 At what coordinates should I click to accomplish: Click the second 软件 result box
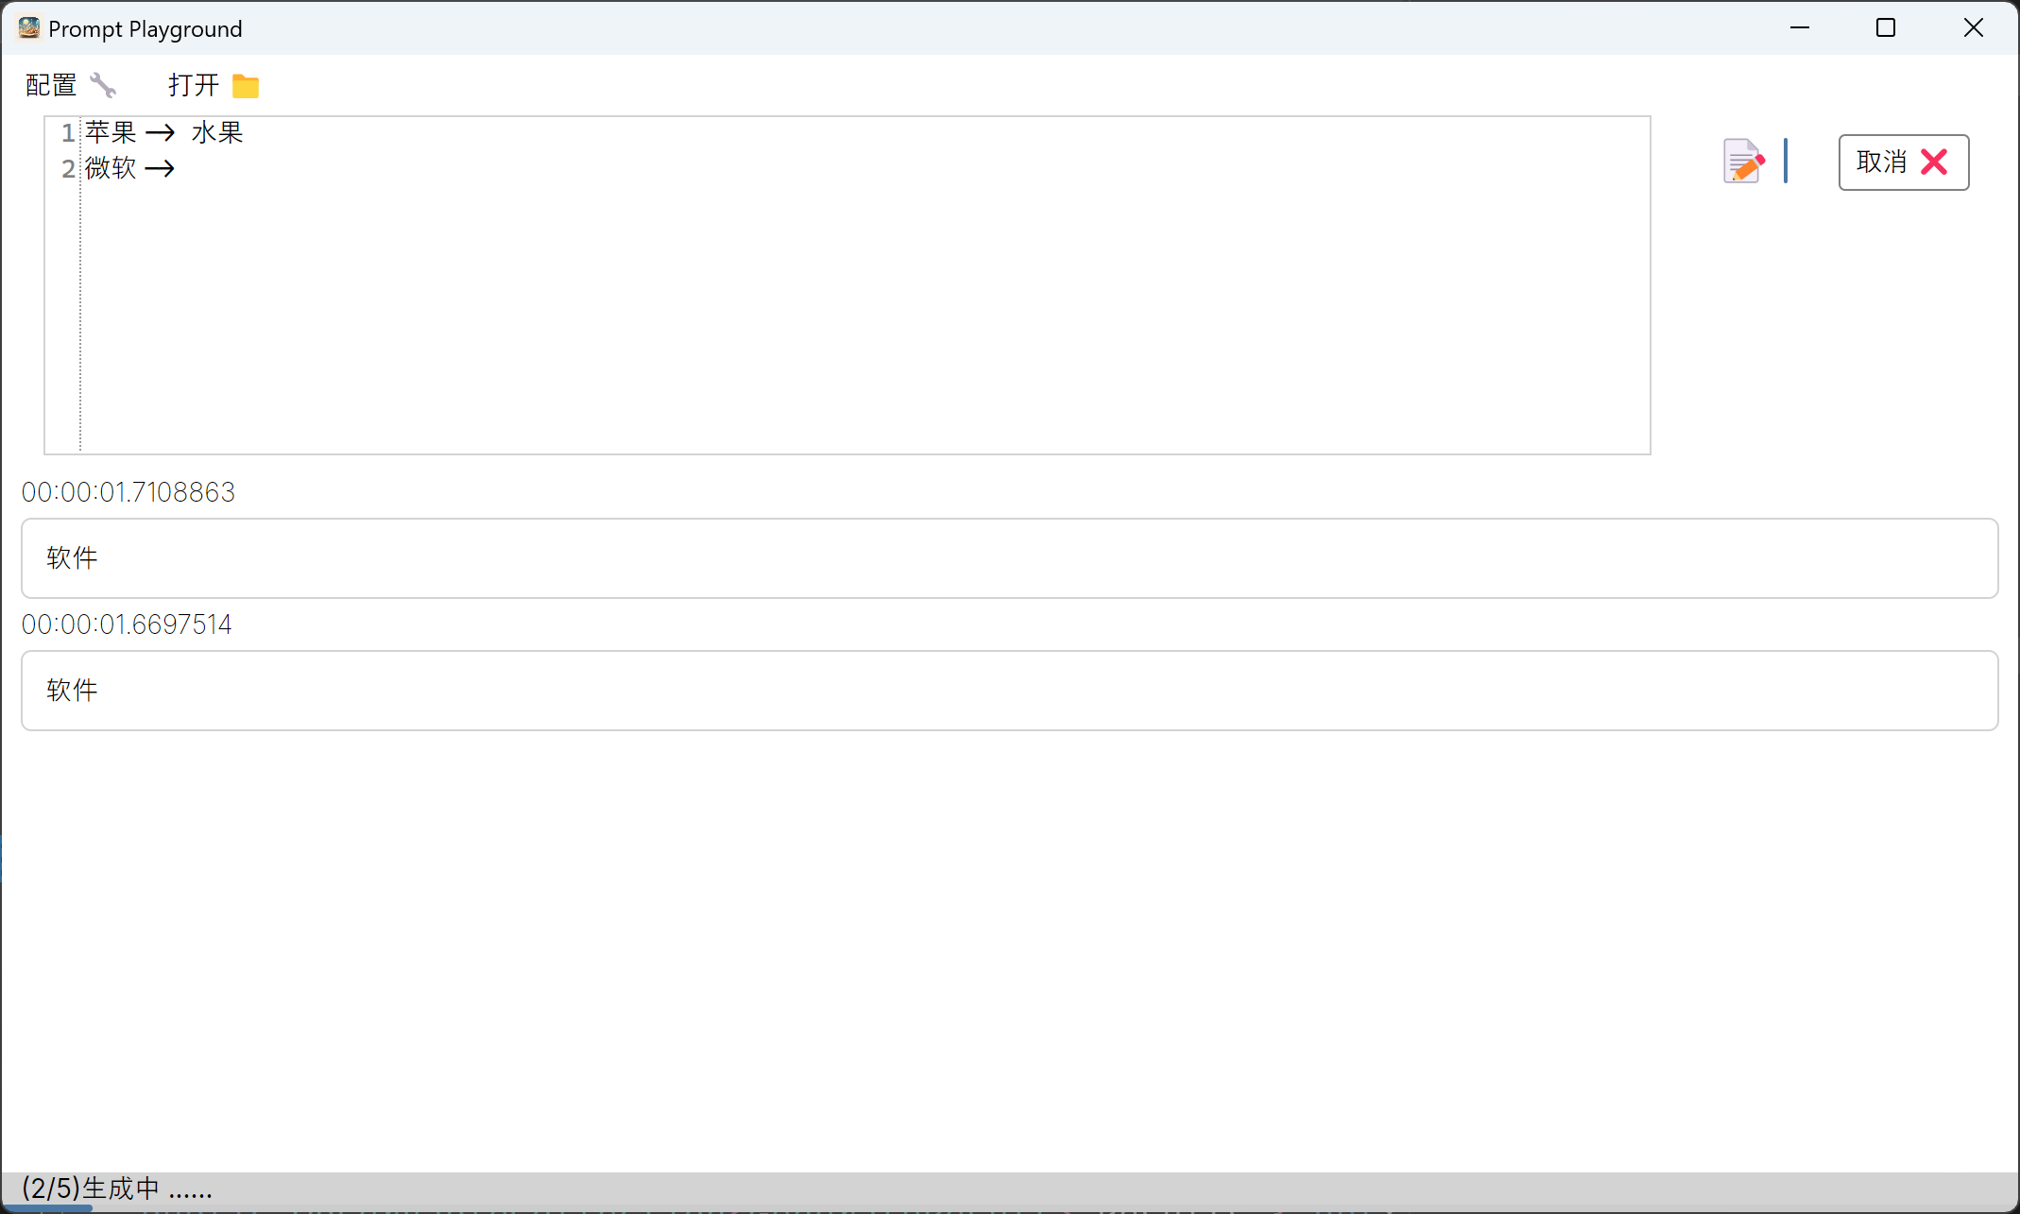[x=1009, y=691]
